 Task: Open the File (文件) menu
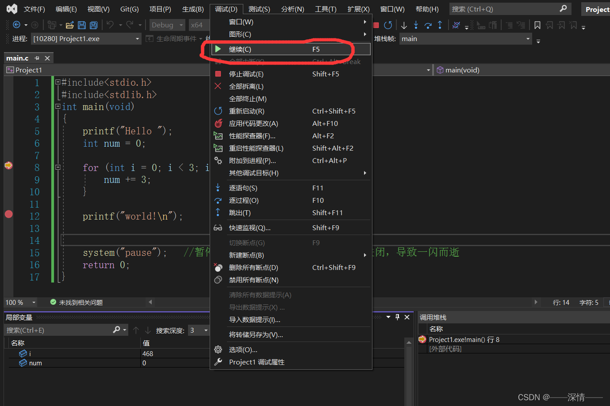35,9
